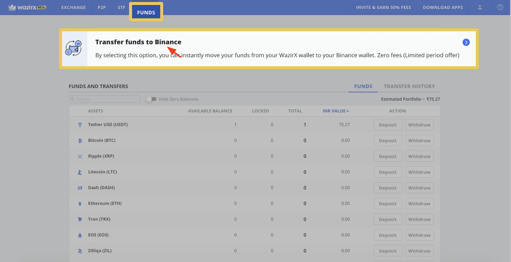Click the Zilliqa (ZIL) asset name
Screen dimensions: 511x262
[x=100, y=251]
